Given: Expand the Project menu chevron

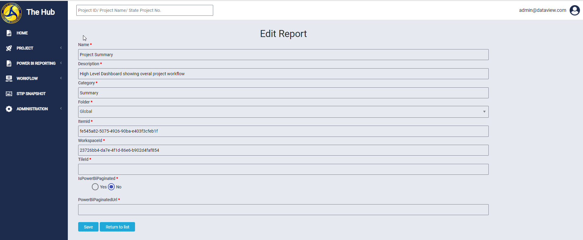Looking at the screenshot, I should click(61, 48).
